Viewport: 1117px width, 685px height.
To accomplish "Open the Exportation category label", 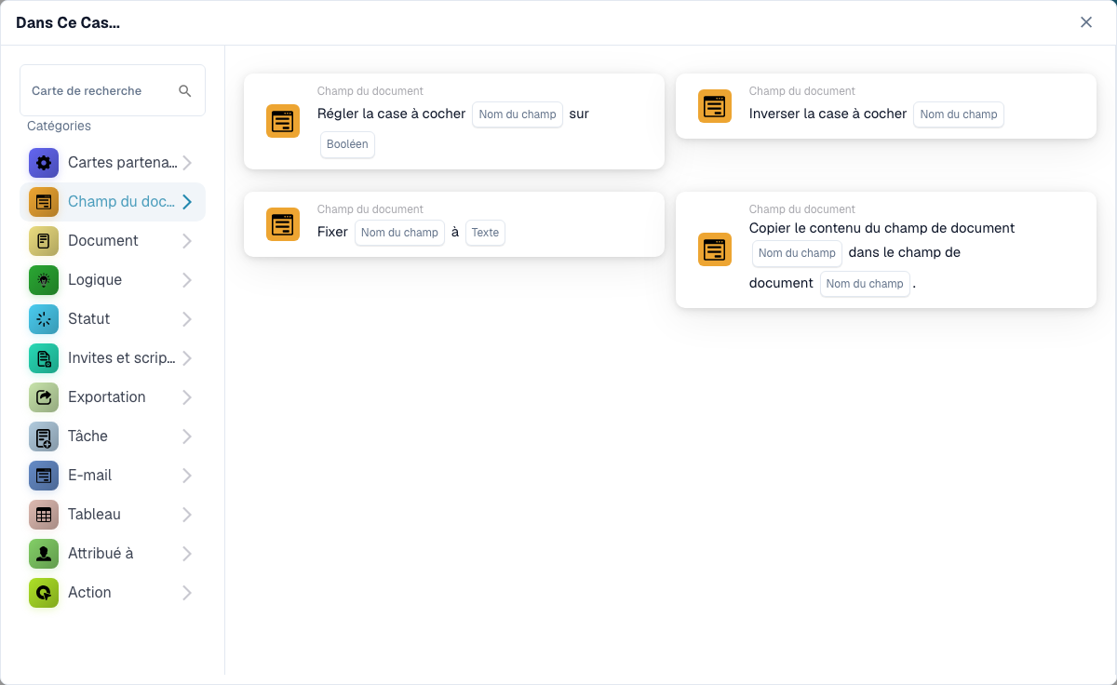I will (x=107, y=397).
